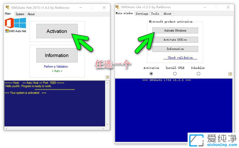
Task: Click the Windows logo icon in KMSAuto Net
Action: tap(20, 23)
